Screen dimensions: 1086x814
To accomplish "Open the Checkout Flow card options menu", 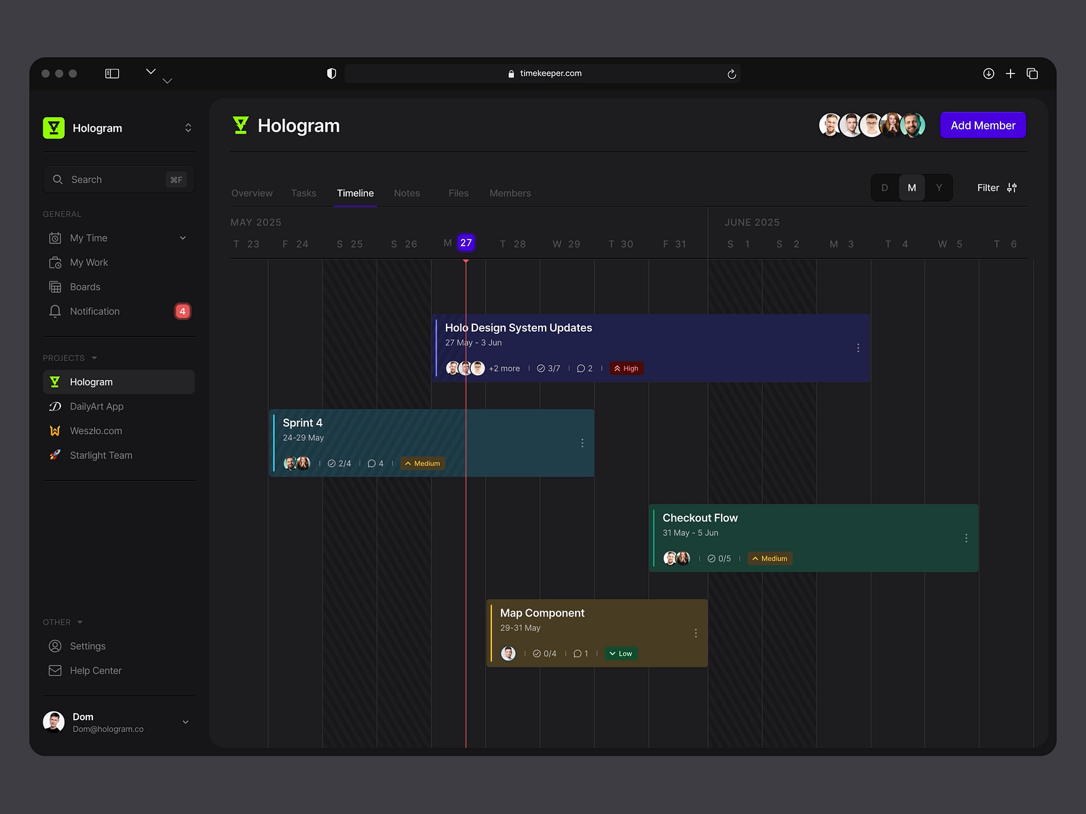I will pos(967,538).
